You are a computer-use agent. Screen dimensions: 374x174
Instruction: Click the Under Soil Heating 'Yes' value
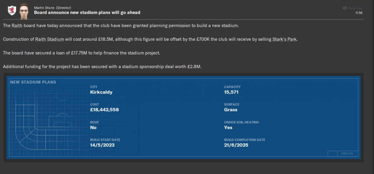[228, 127]
